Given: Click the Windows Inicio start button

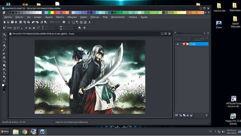Looking at the screenshot, I should (5, 132).
